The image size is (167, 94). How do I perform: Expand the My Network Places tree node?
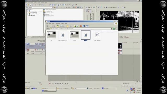pyautogui.click(x=28, y=14)
